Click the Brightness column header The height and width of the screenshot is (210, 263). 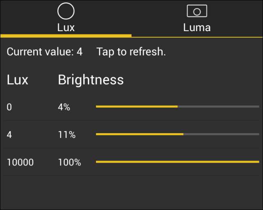pyautogui.click(x=91, y=80)
